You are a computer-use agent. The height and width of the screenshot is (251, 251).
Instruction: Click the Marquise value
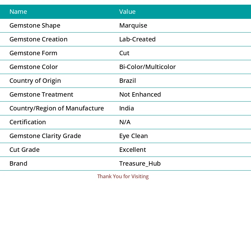tap(133, 25)
